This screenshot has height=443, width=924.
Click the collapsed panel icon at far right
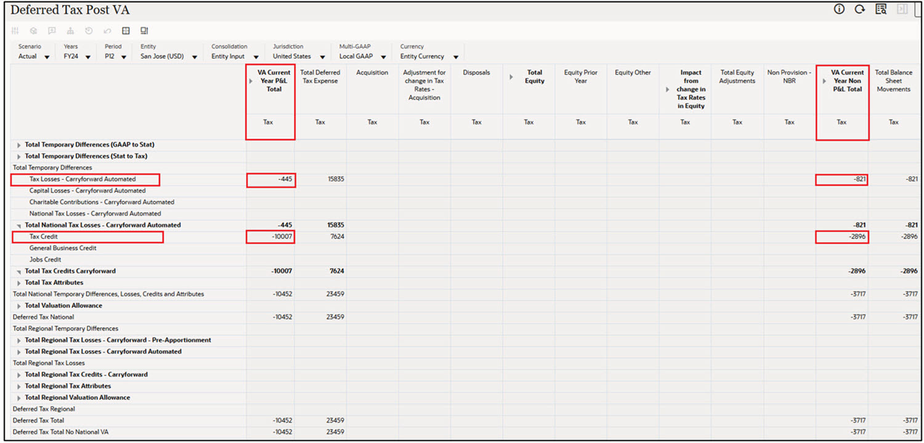[902, 9]
